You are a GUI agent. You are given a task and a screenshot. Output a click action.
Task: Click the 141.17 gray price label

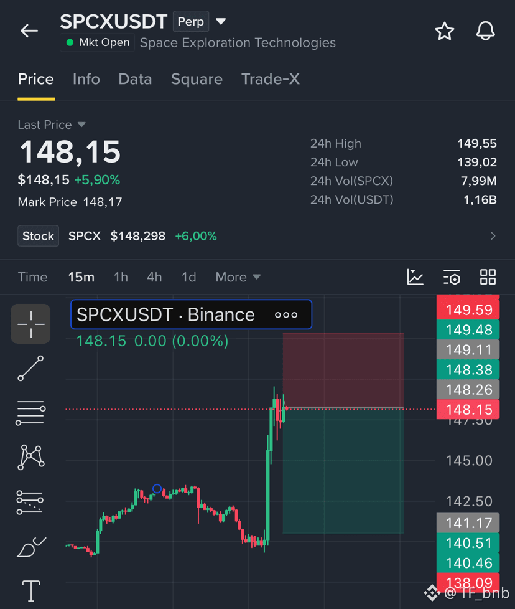click(x=468, y=523)
